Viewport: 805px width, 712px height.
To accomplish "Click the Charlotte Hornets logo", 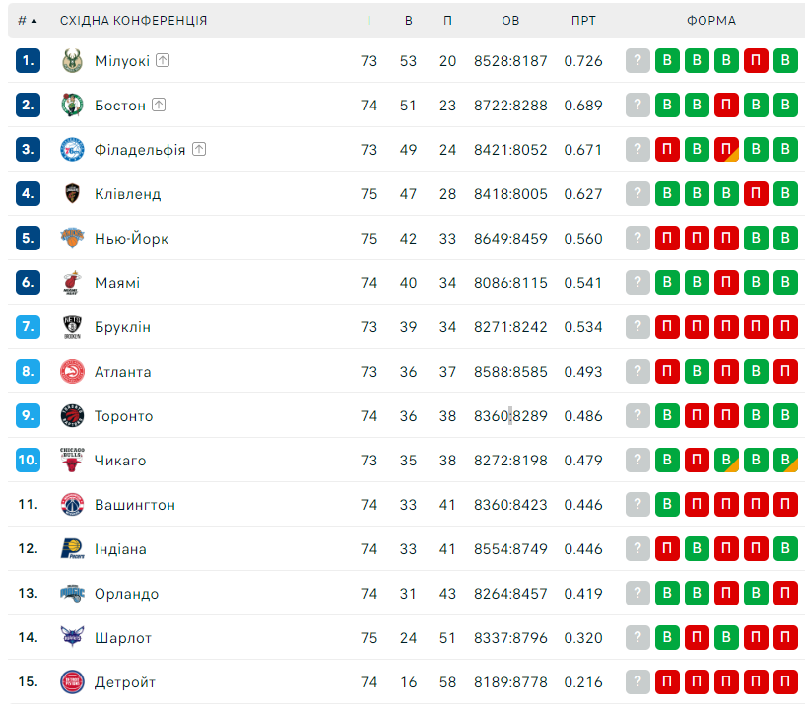I will click(72, 637).
